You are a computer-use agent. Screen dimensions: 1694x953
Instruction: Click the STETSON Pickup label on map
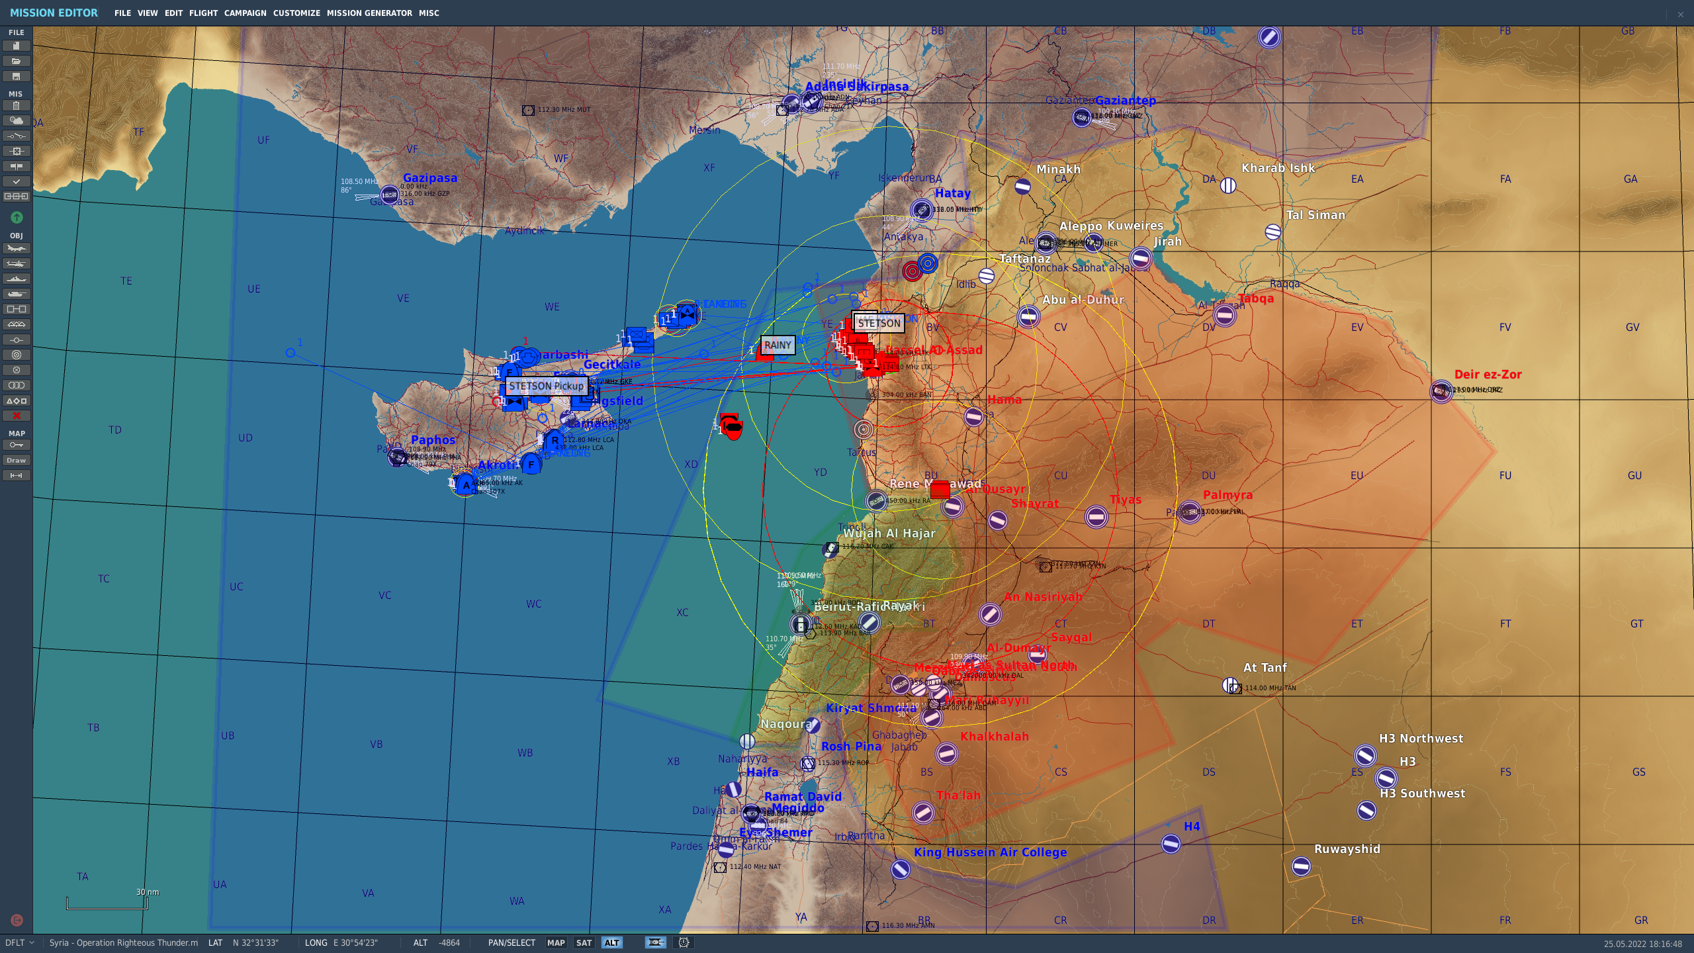tap(546, 386)
